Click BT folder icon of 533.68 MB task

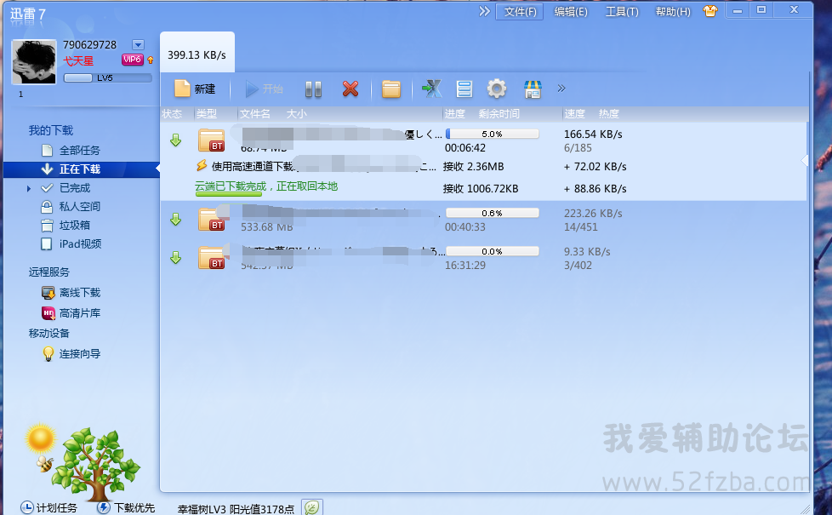(x=211, y=220)
